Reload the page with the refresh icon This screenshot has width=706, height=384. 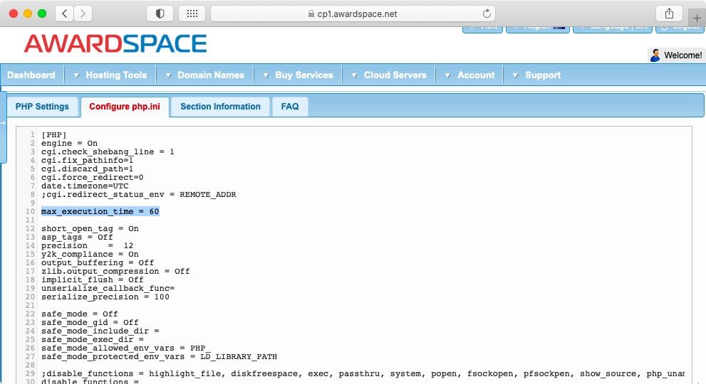coord(487,14)
